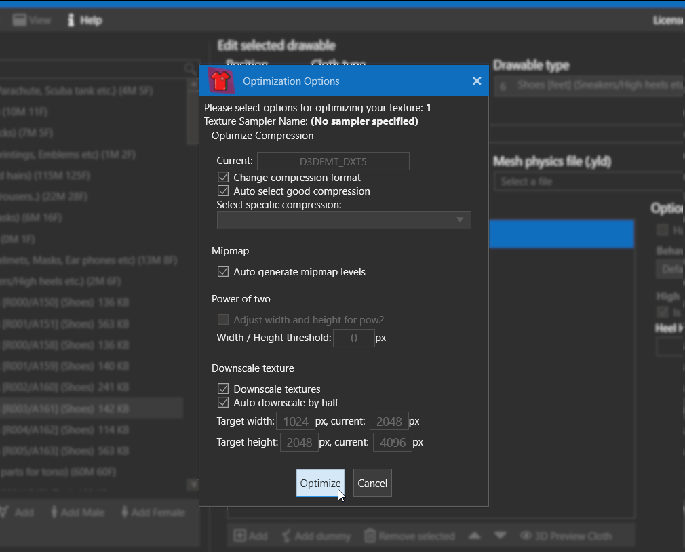This screenshot has height=552, width=685.
Task: Click the Remove selected trash icon
Action: (x=370, y=536)
